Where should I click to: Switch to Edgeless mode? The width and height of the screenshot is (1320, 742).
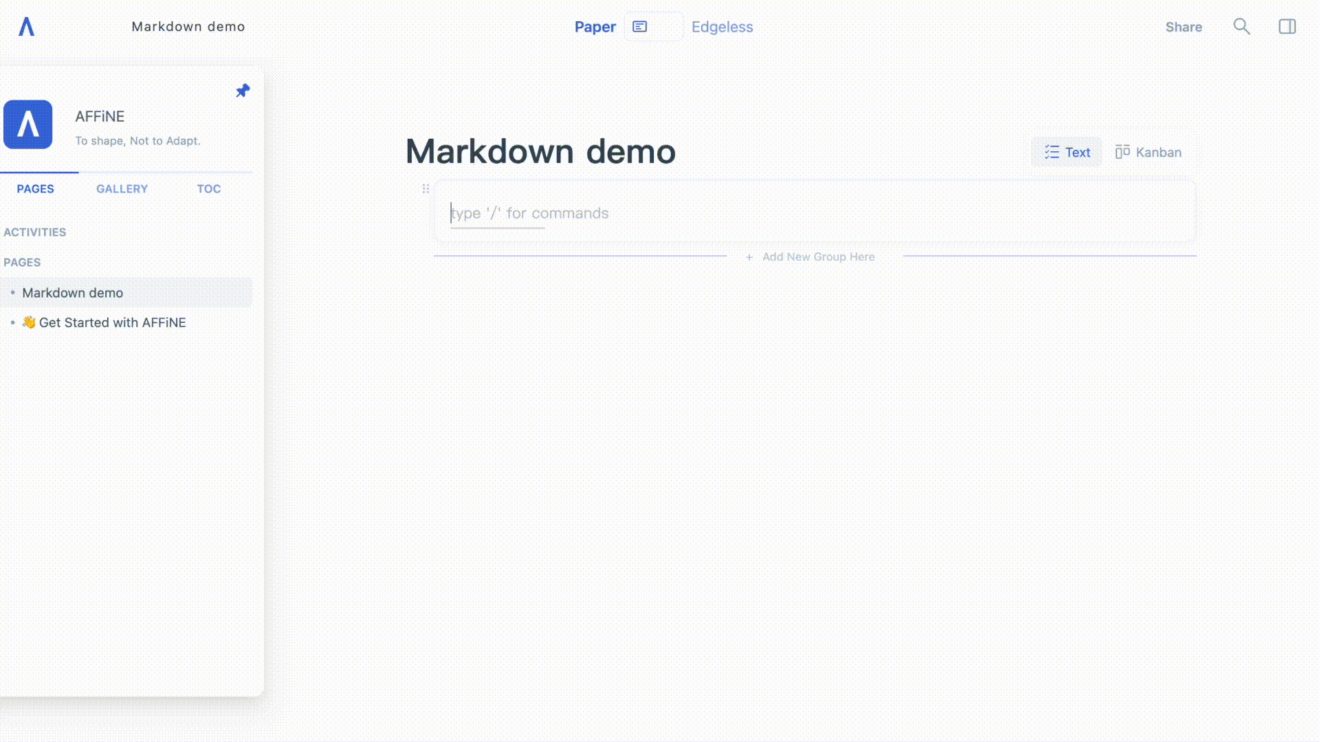tap(722, 27)
